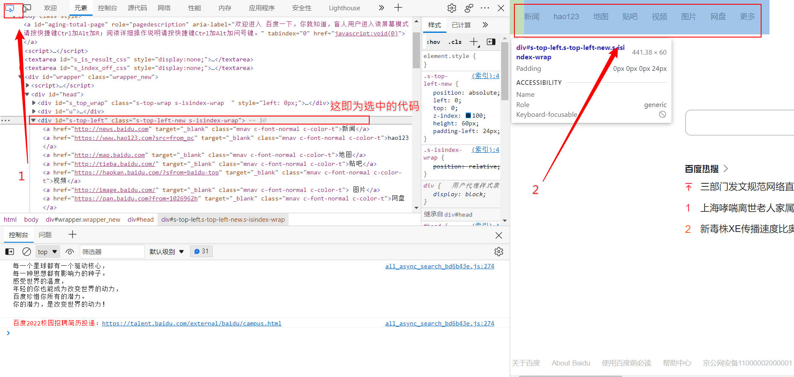794x377 pixels.
Task: Open 更多 in Baidu page navigation
Action: pos(747,17)
